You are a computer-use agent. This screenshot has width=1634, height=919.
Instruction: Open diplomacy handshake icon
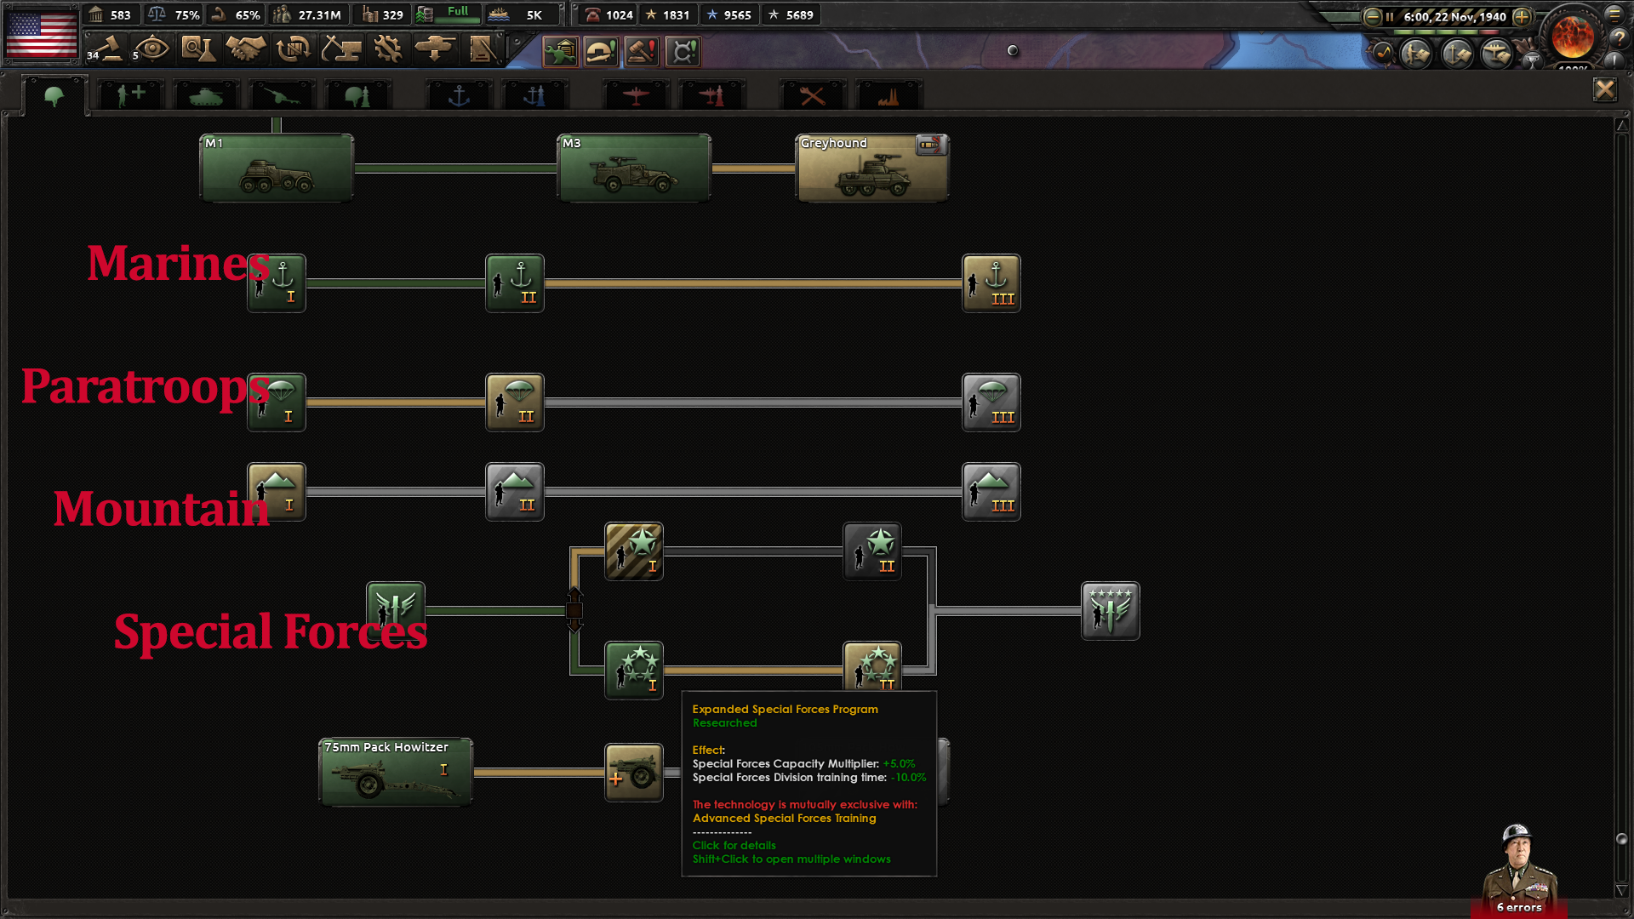[246, 49]
